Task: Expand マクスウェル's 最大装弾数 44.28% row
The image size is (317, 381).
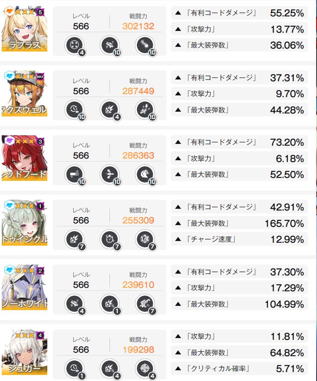Action: click(x=240, y=110)
